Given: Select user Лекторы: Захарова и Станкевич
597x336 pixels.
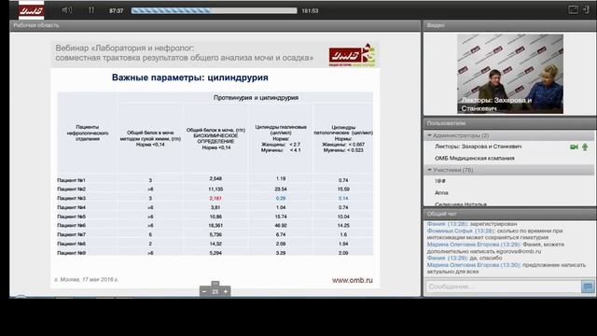Looking at the screenshot, I should pyautogui.click(x=478, y=147).
